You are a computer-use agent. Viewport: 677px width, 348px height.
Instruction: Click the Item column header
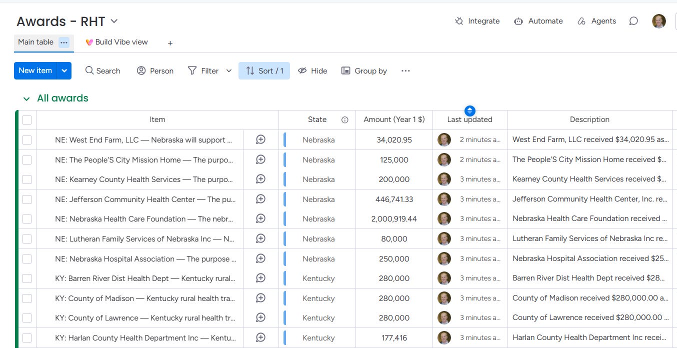tap(157, 119)
